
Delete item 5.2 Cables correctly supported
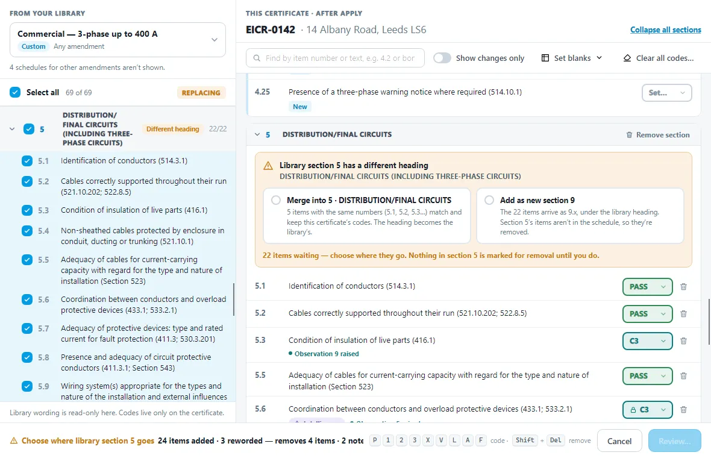(683, 314)
